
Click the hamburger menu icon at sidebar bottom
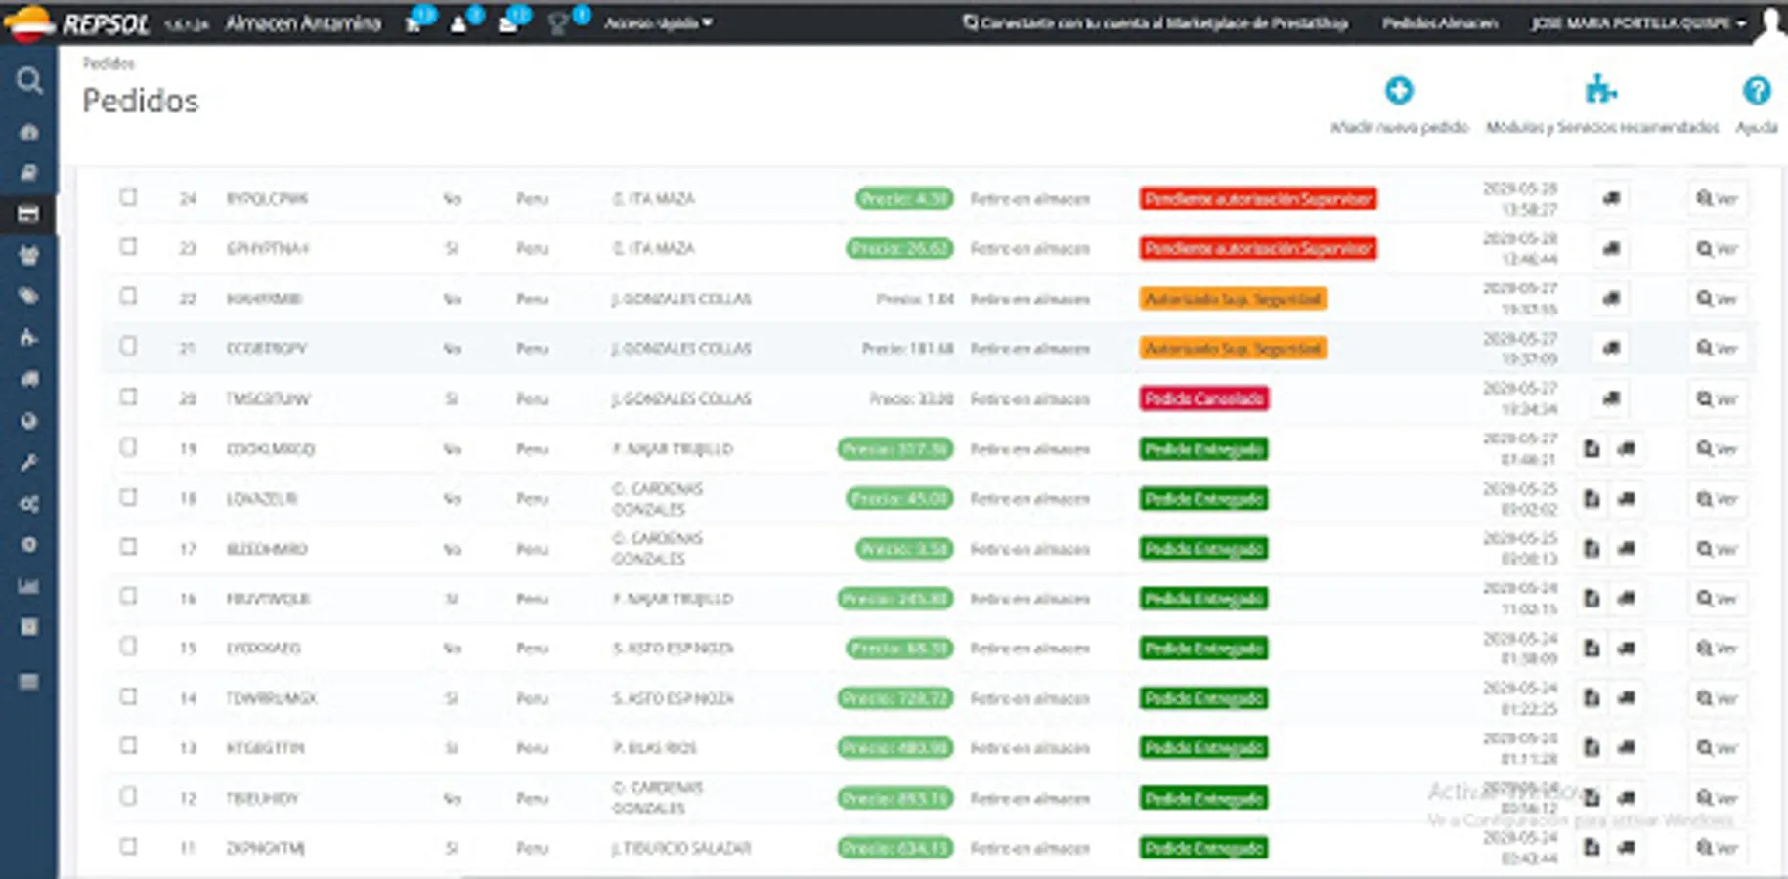[29, 682]
